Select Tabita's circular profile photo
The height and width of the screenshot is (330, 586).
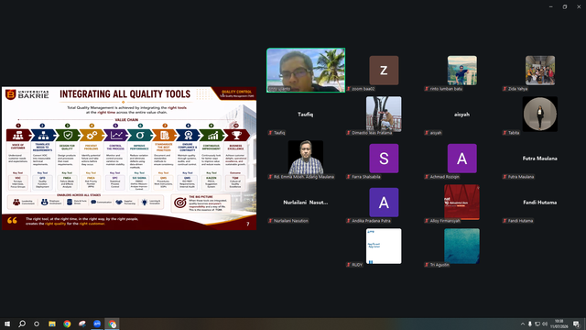540,114
